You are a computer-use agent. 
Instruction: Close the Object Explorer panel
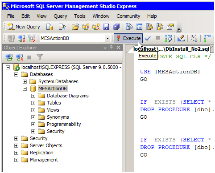[119, 48]
